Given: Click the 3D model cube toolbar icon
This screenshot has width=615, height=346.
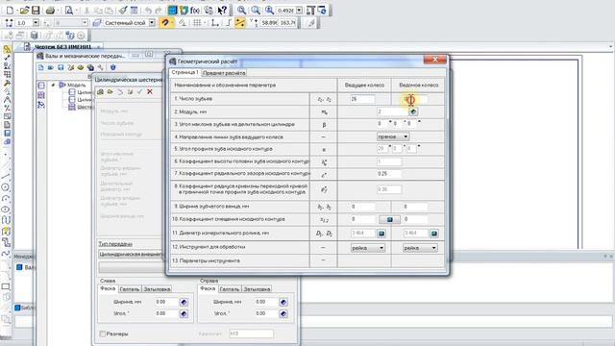Looking at the screenshot, I should (x=35, y=36).
